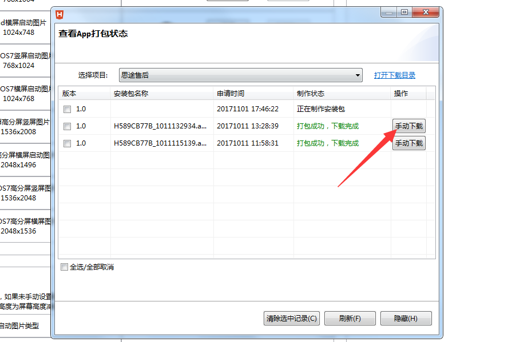This screenshot has width=512, height=342.
Task: Minimize the 查看App打包状态 dialog
Action: point(388,13)
